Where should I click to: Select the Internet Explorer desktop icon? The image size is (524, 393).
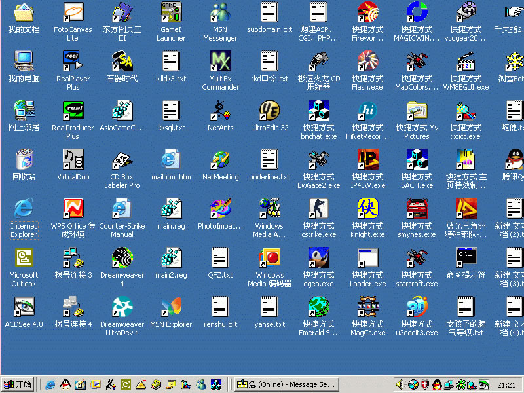tap(24, 208)
